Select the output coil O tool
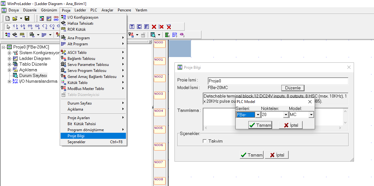Screen dimensions: 374x186 click(45, 27)
